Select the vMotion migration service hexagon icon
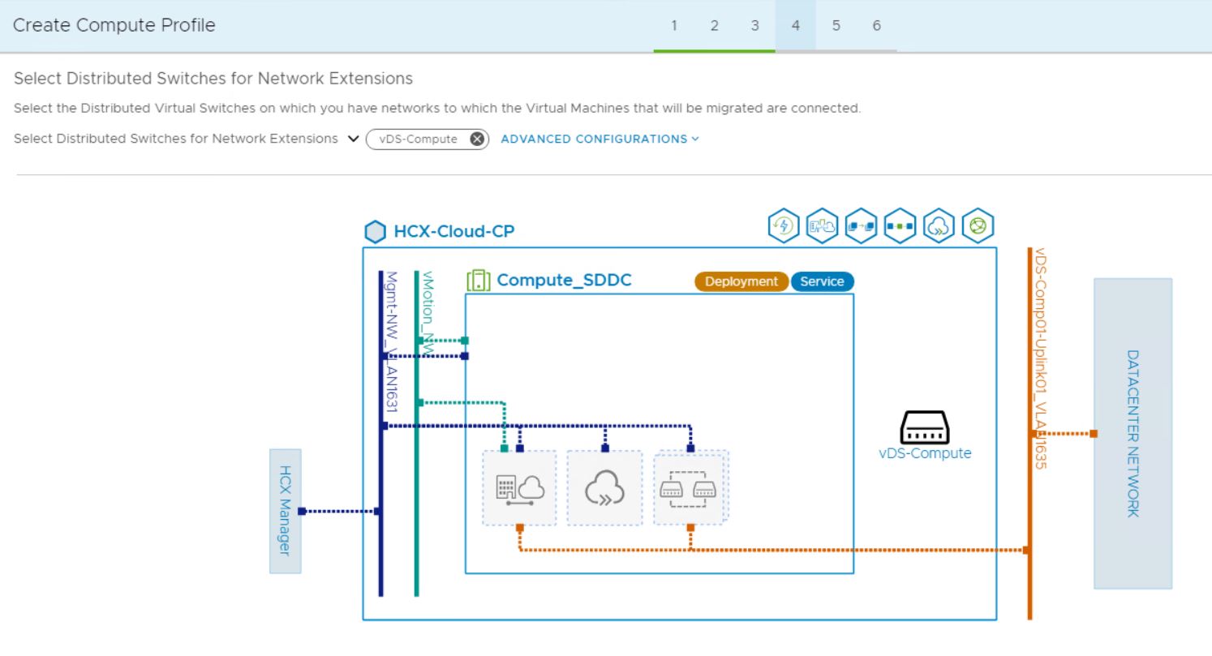The width and height of the screenshot is (1212, 656). 860,226
